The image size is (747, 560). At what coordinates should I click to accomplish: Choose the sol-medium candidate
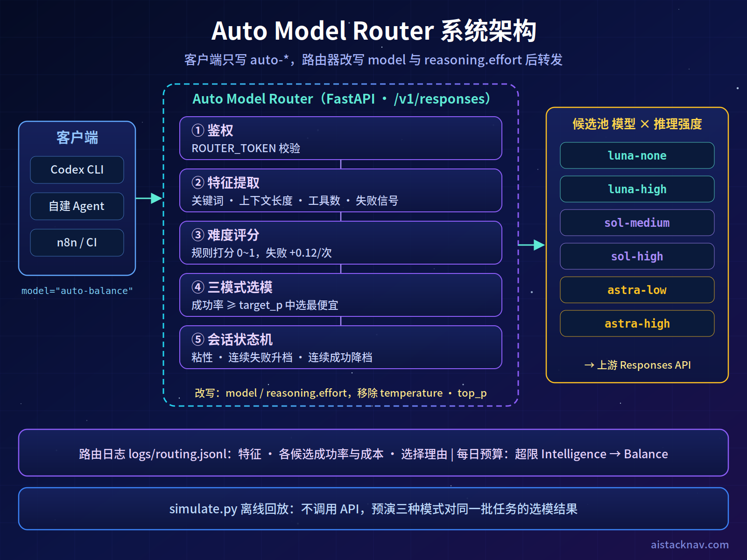[x=637, y=223]
